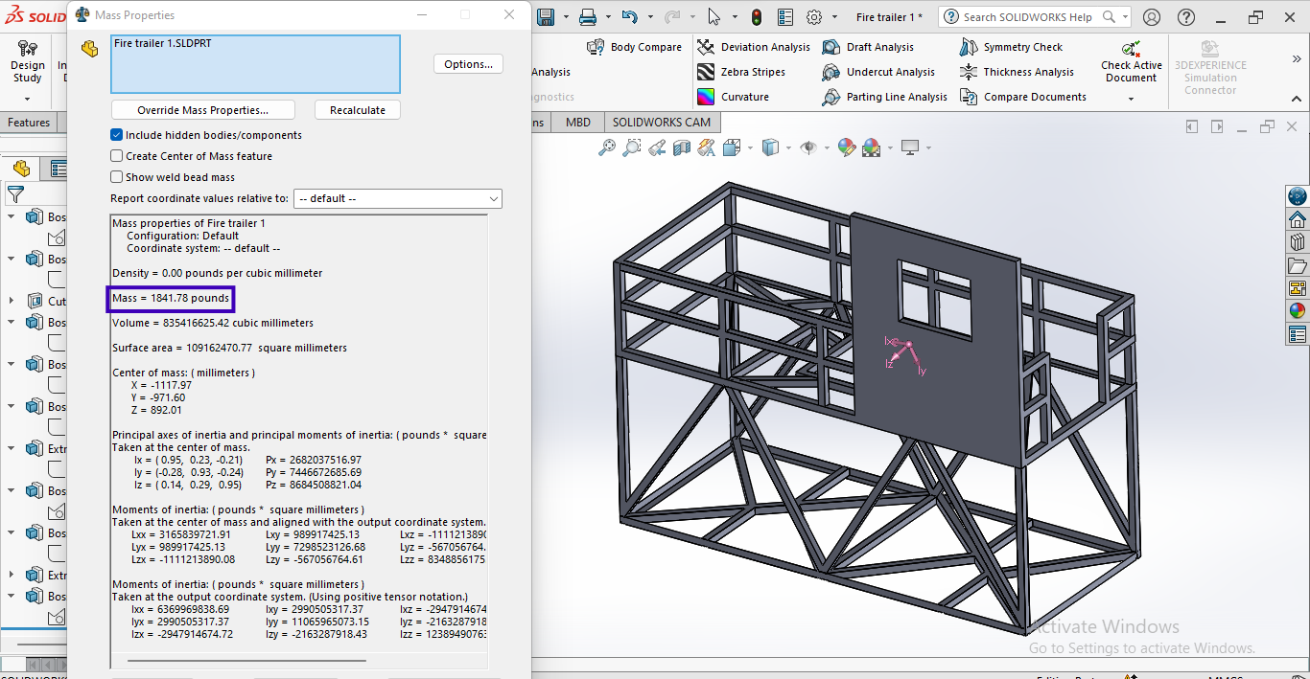Uncheck Include hidden bodies/components
This screenshot has height=679, width=1310.
click(117, 135)
